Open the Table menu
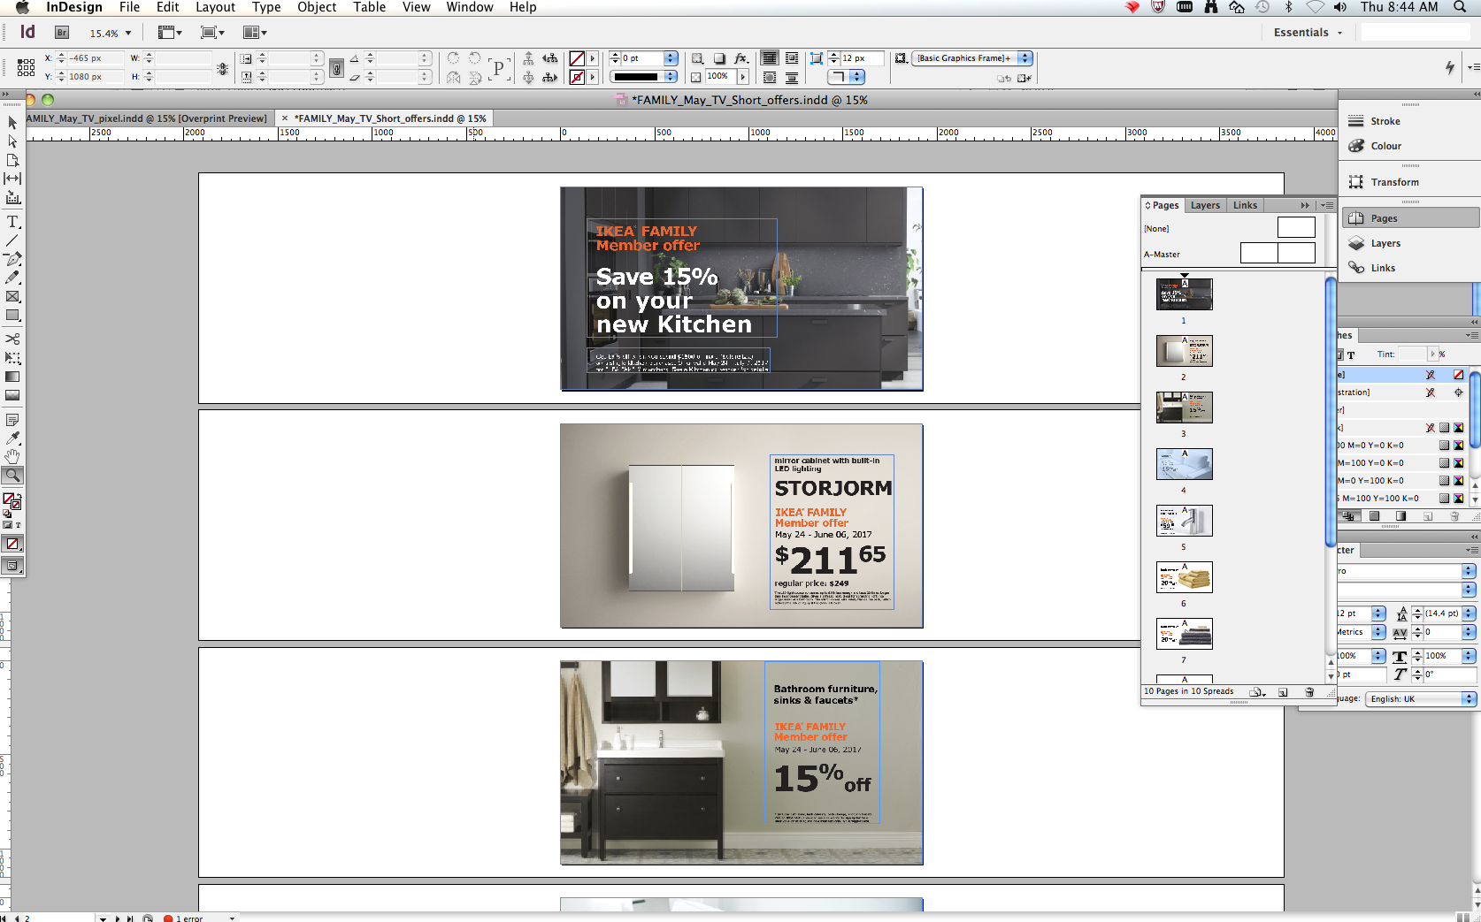The width and height of the screenshot is (1481, 922). click(x=369, y=7)
